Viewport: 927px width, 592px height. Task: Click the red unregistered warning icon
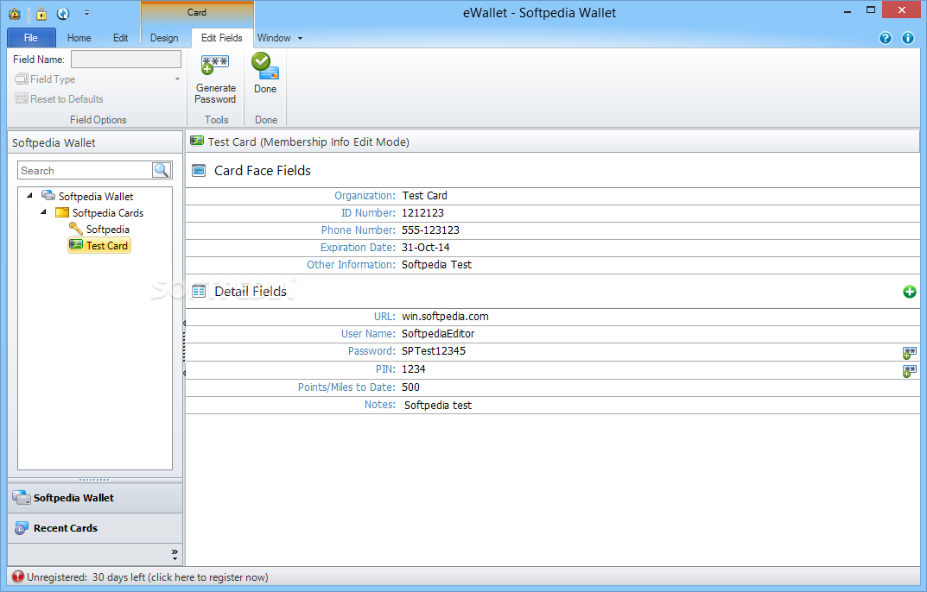(x=18, y=576)
